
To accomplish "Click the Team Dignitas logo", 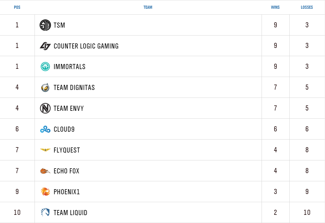I will 45,87.
